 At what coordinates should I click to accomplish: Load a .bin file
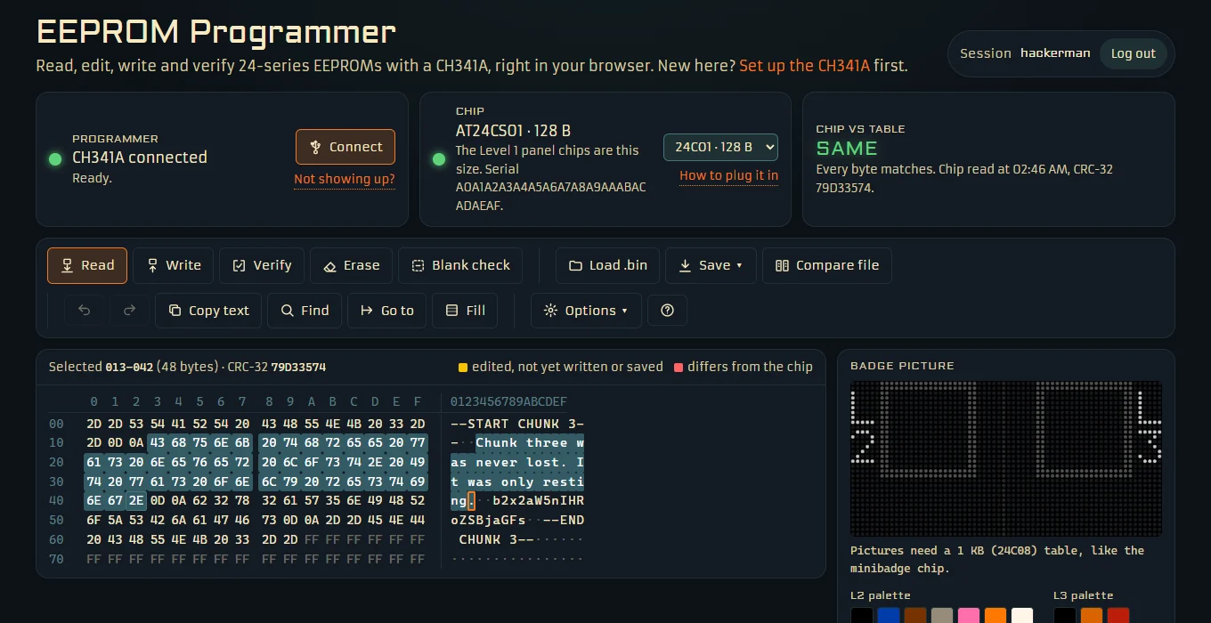coord(608,265)
